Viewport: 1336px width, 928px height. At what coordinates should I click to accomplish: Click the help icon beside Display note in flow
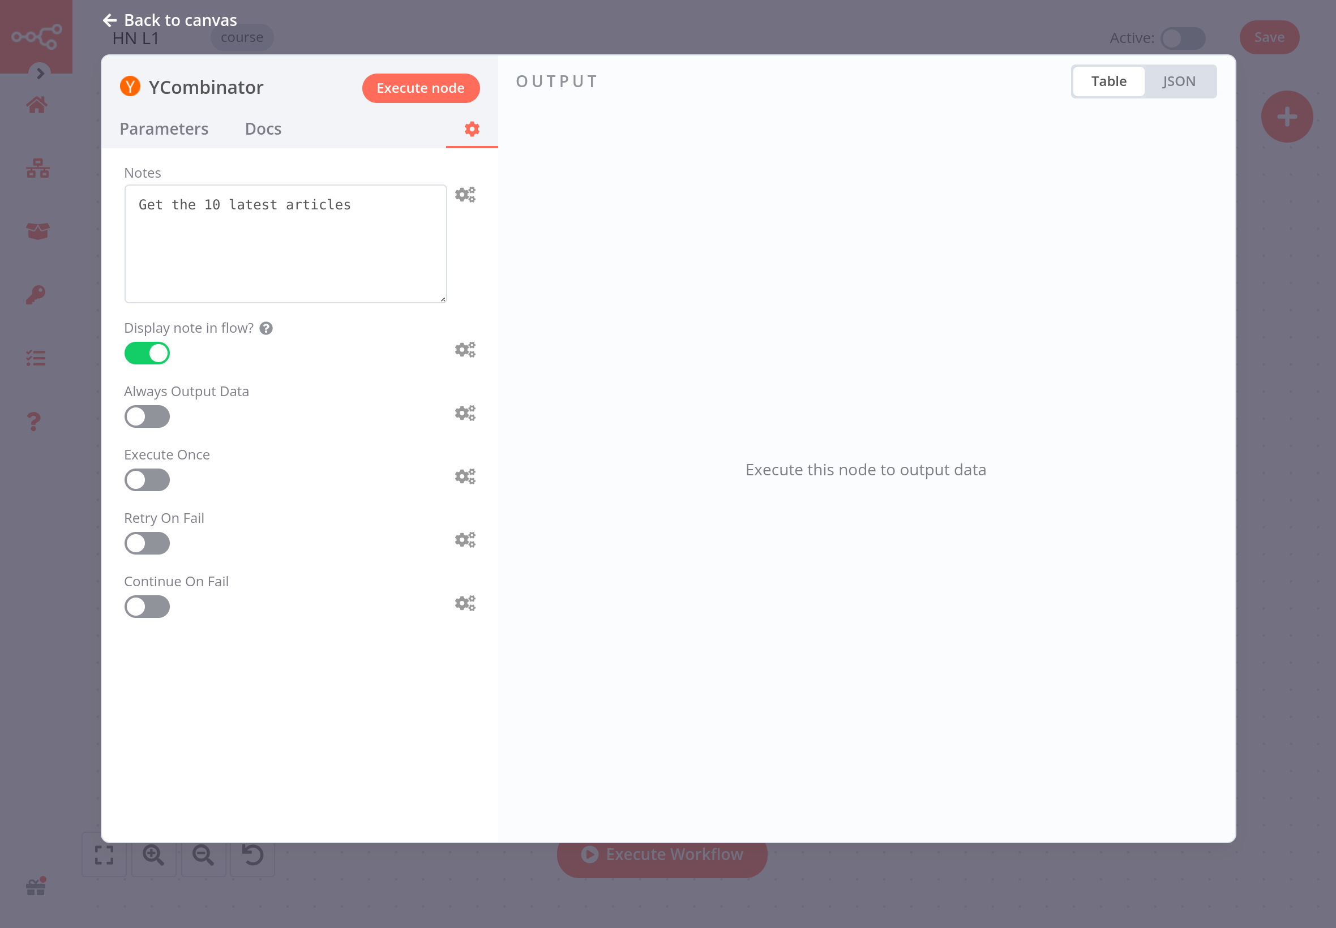266,329
